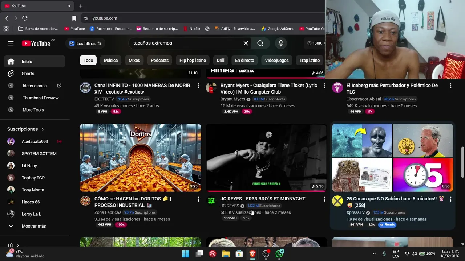The height and width of the screenshot is (261, 465).
Task: Open File Explorer from taskbar
Action: click(x=226, y=254)
